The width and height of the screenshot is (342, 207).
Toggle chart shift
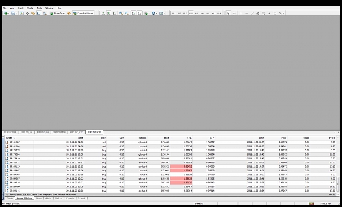[140, 13]
